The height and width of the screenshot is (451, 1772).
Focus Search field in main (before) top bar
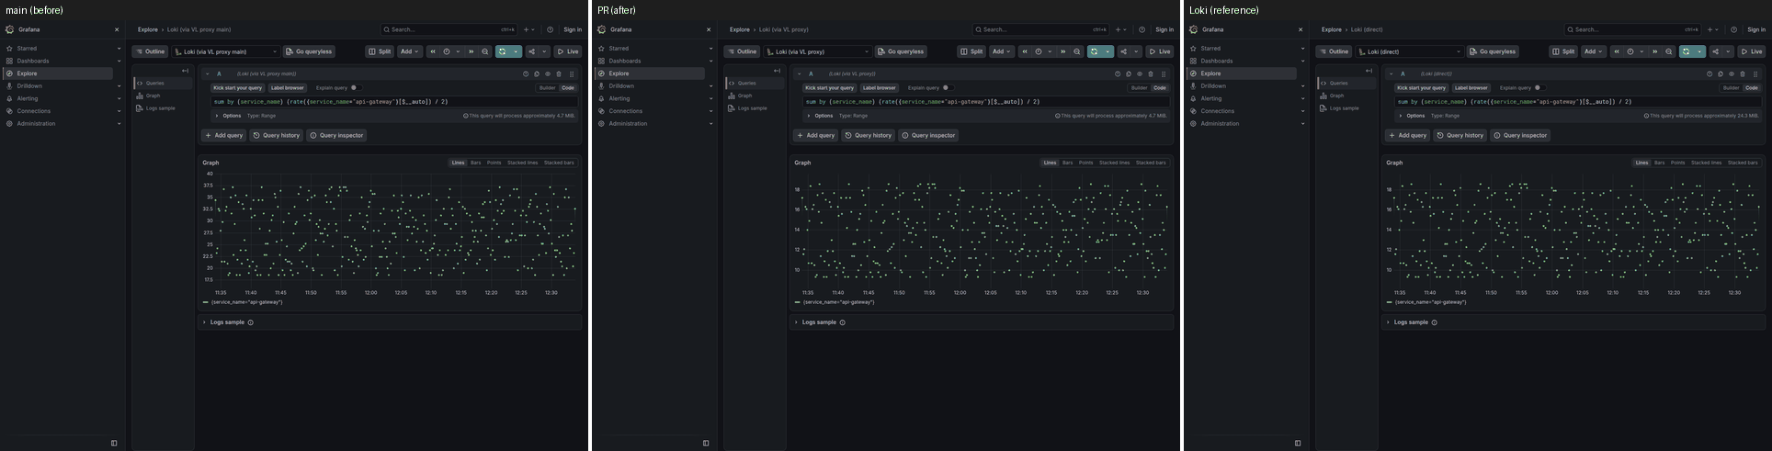click(449, 29)
